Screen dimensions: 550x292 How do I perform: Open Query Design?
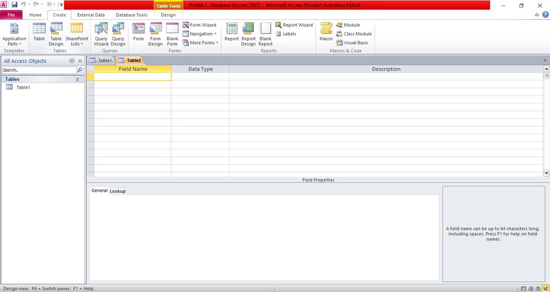point(118,34)
